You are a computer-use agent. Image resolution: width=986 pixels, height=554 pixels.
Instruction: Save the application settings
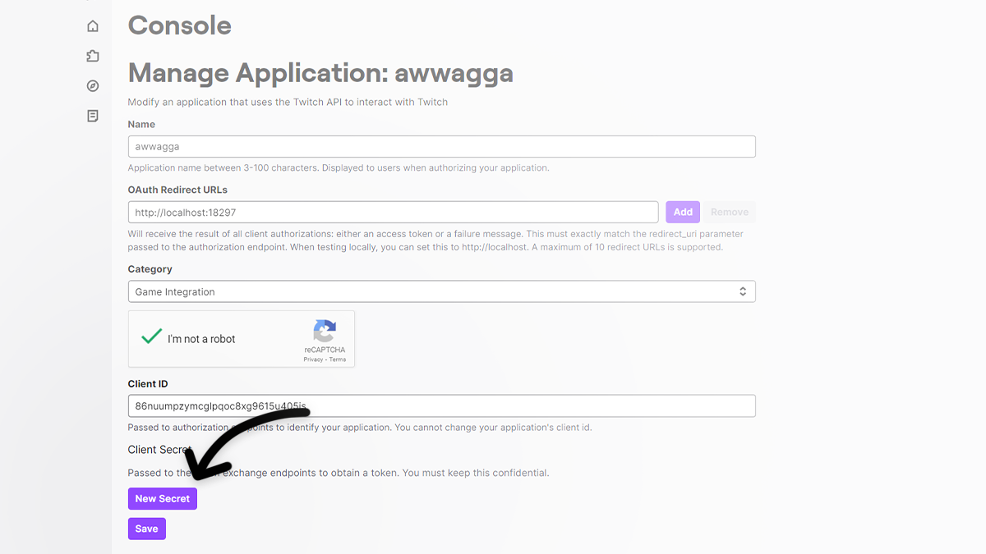pos(147,529)
